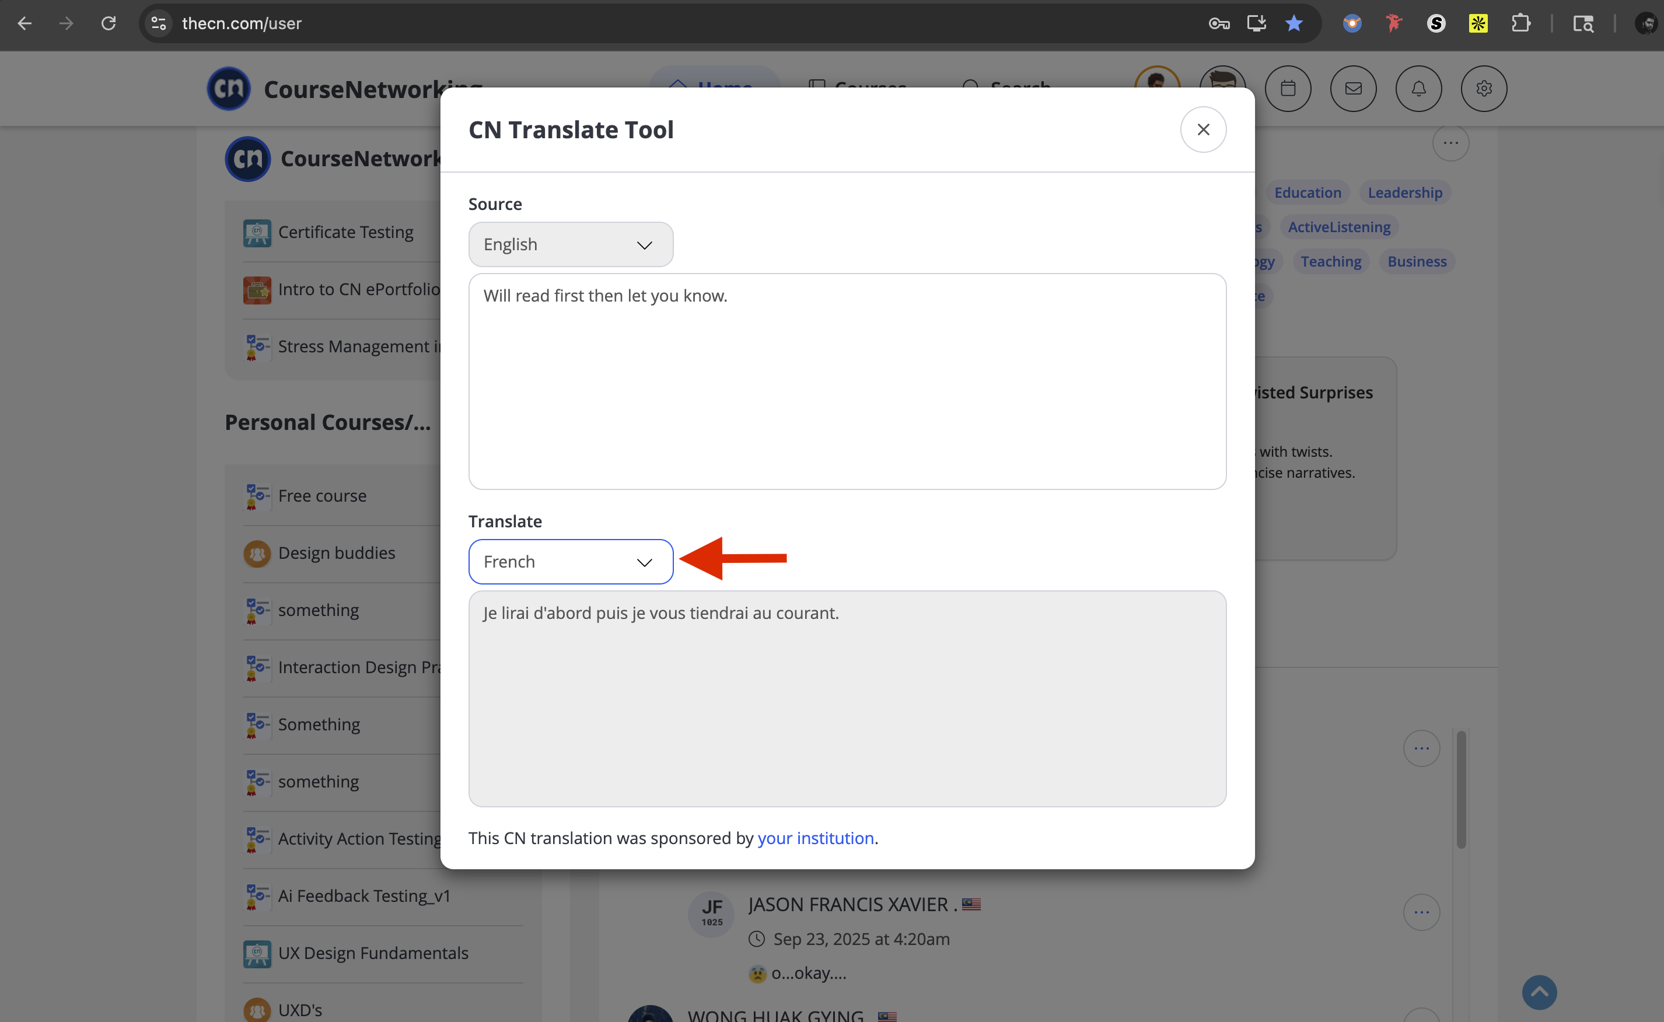The width and height of the screenshot is (1664, 1022).
Task: Click the Teaching tag
Action: (1331, 261)
